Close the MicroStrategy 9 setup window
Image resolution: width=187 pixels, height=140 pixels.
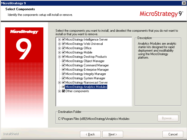184,3
